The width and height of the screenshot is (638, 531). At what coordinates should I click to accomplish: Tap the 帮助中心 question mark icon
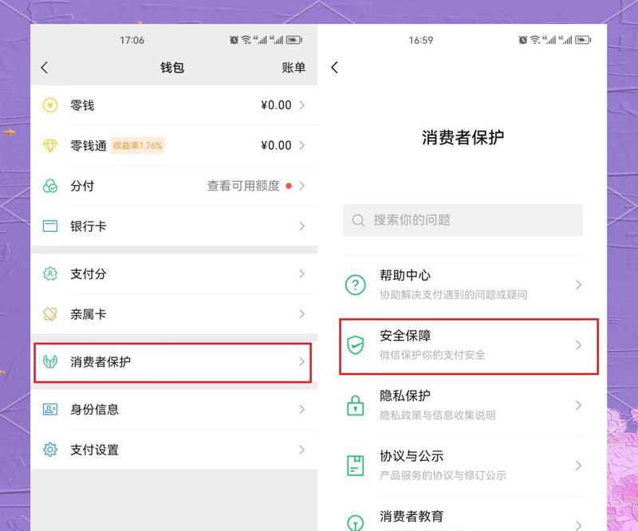tap(355, 285)
